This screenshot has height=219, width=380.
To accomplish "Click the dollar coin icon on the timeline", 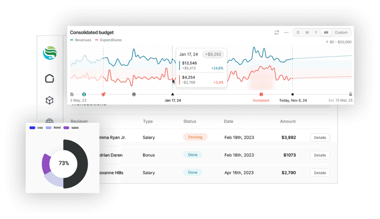I will 84,94.
